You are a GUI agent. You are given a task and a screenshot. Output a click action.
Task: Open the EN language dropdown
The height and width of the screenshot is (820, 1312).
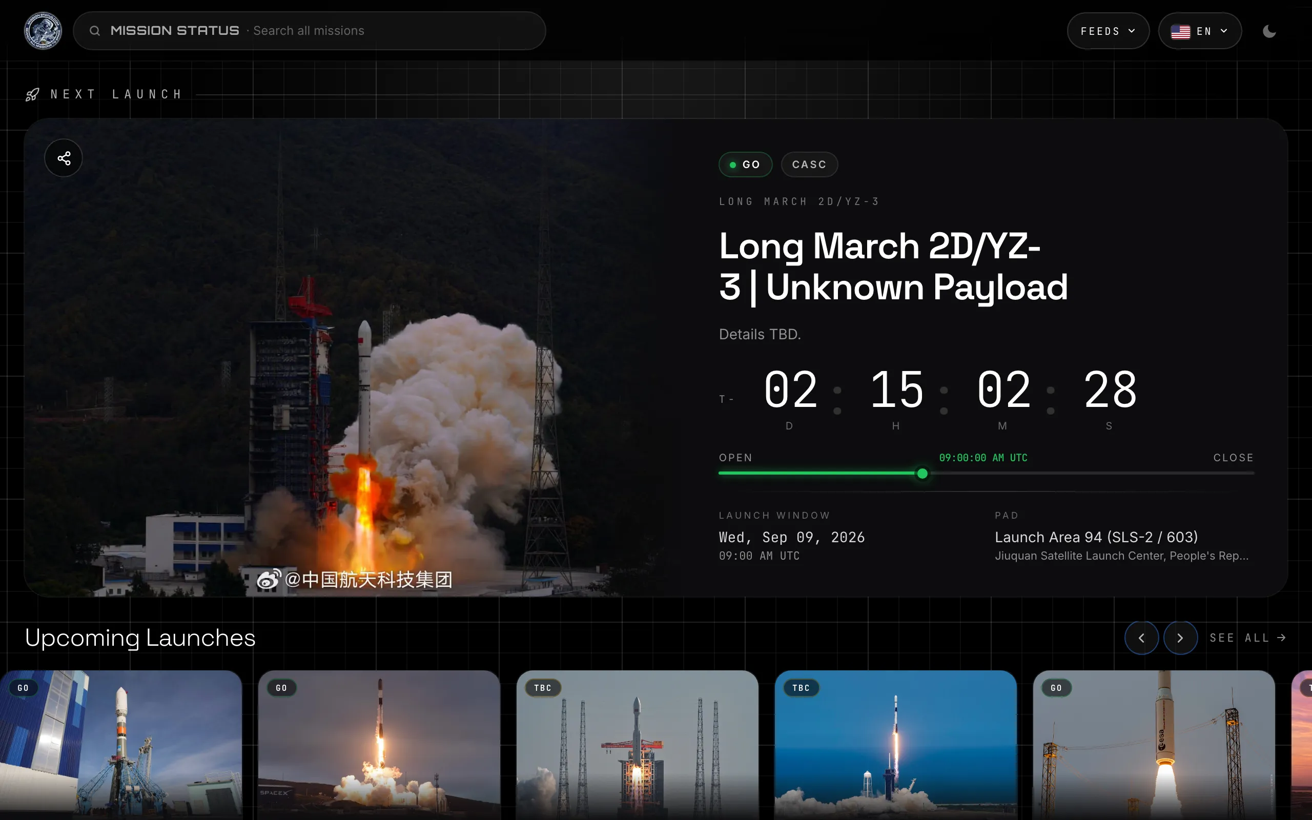[1200, 31]
